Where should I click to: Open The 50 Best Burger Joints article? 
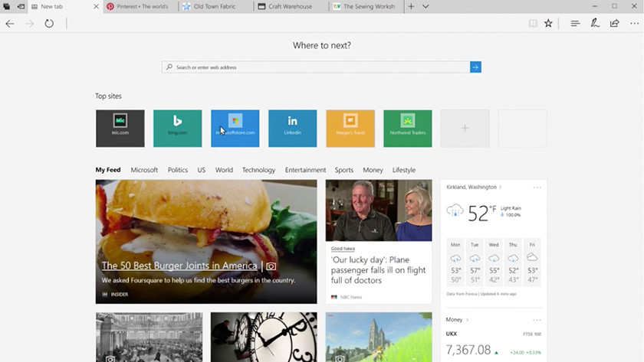(179, 266)
